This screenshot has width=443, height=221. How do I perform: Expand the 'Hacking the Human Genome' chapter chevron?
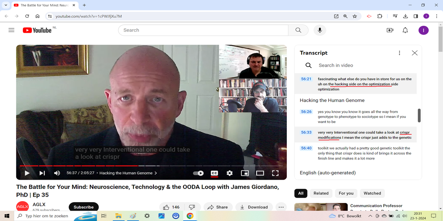tap(155, 173)
